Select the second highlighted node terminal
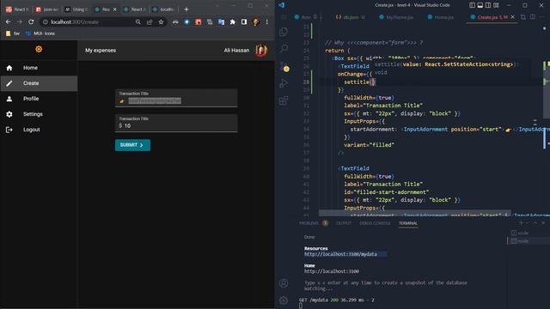 click(x=529, y=241)
